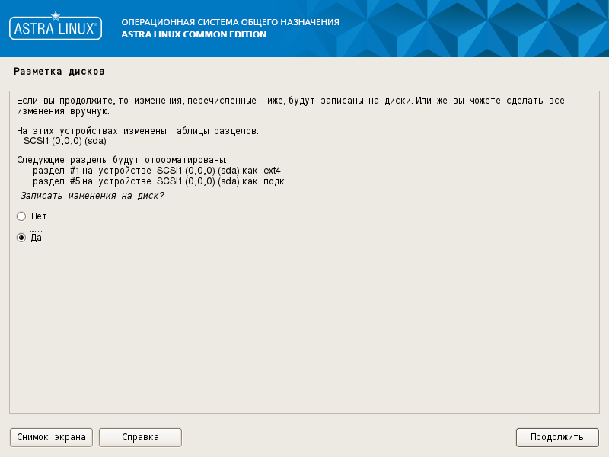Click the "На этих устройствах изменены таблицы разделов" line
This screenshot has width=609, height=457.
[x=138, y=131]
